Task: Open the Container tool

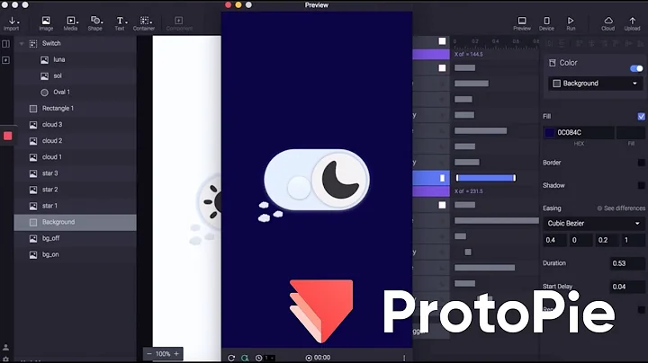Action: coord(144,23)
